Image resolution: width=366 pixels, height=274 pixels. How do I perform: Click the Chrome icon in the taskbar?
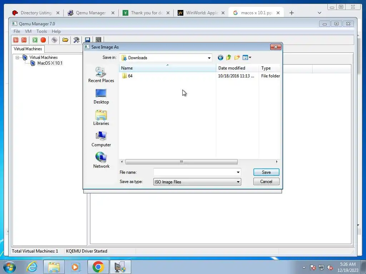(98, 267)
